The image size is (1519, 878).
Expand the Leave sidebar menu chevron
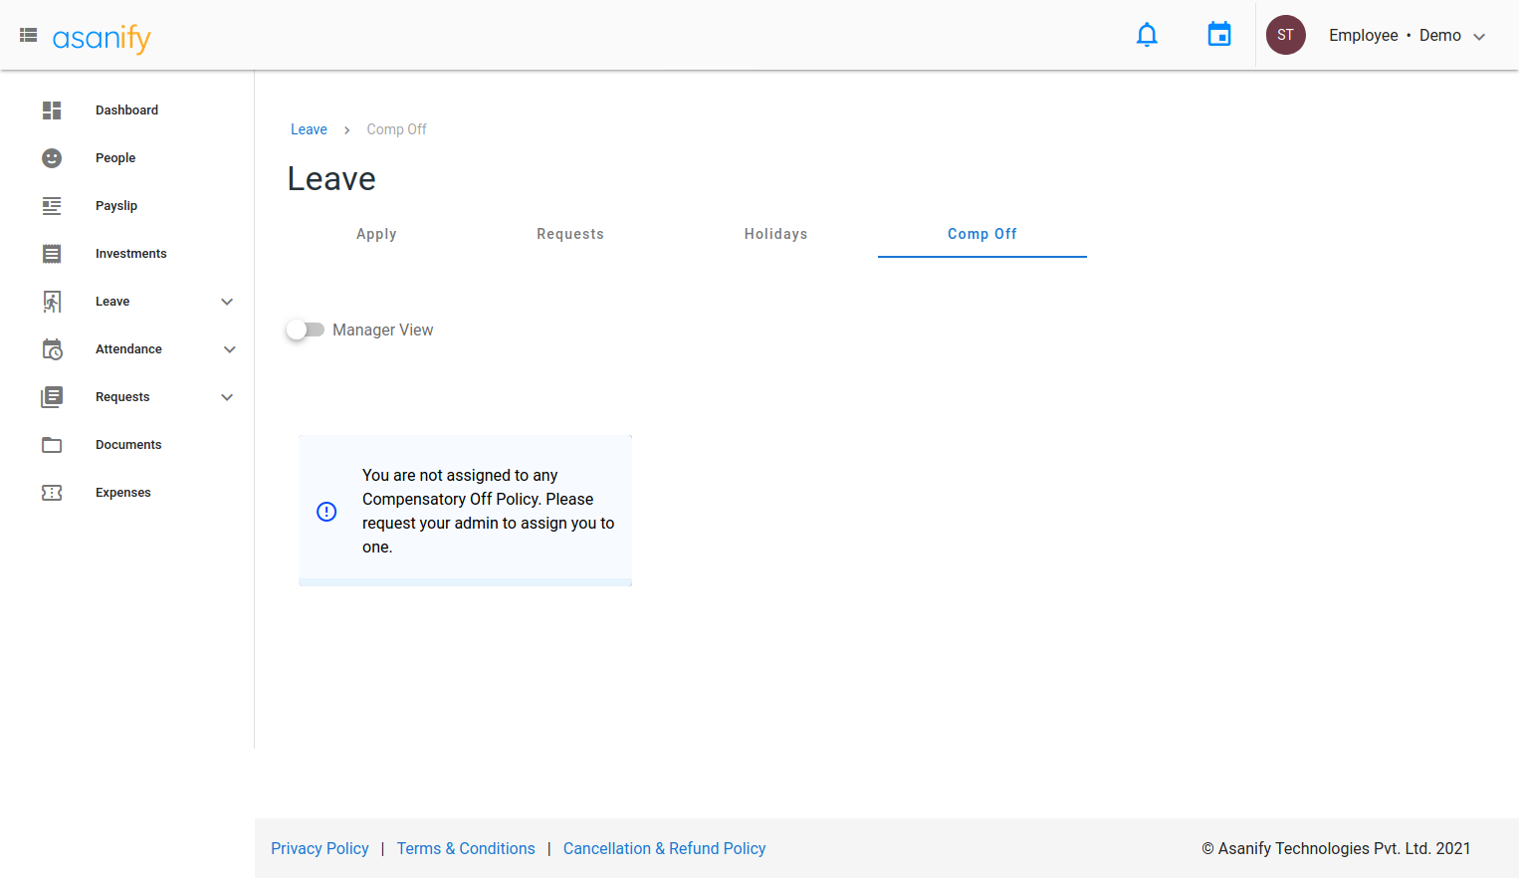pyautogui.click(x=227, y=302)
